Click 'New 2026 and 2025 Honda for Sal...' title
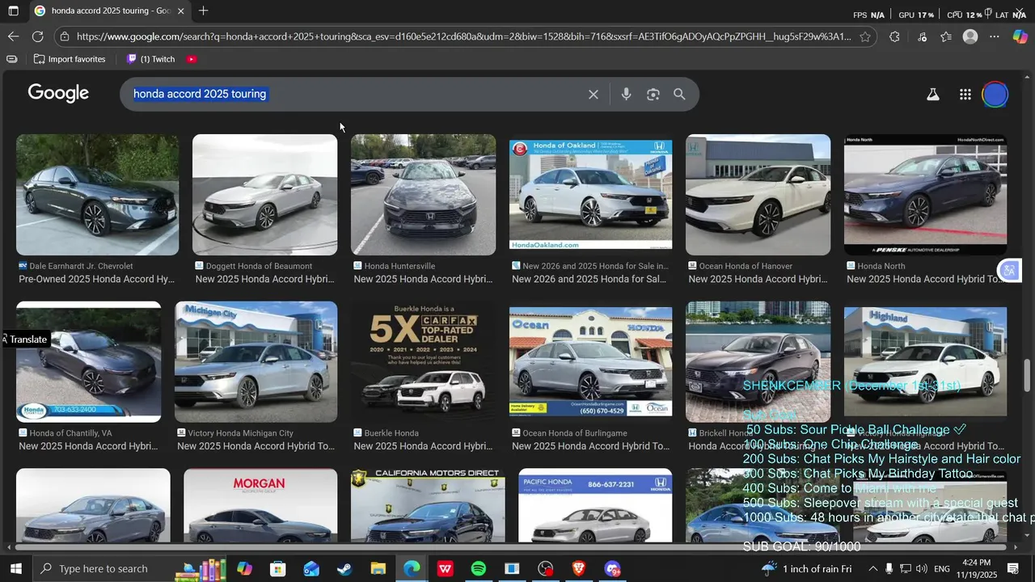The width and height of the screenshot is (1035, 582). coord(589,279)
